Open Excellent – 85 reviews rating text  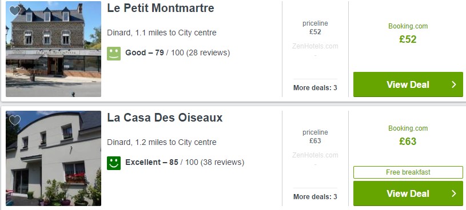point(185,163)
